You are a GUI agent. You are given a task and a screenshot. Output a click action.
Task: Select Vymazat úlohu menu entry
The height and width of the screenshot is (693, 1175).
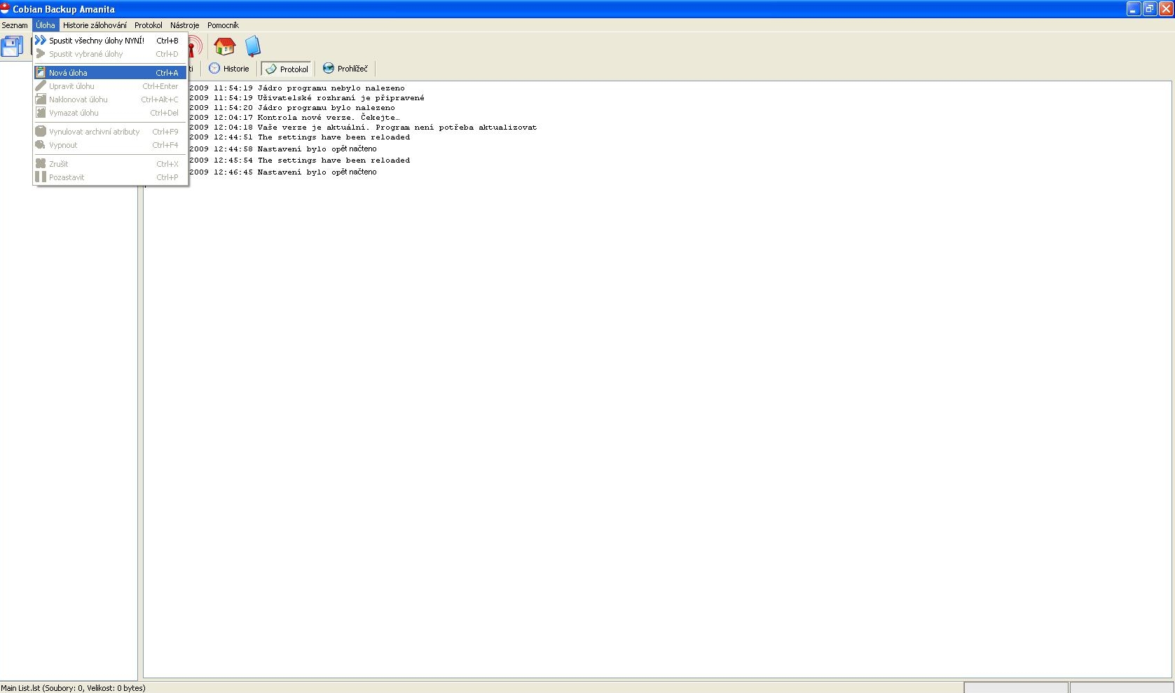click(x=111, y=113)
